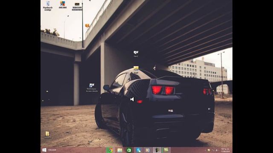Select the RW Fem2 desktop file icon

pos(136,54)
